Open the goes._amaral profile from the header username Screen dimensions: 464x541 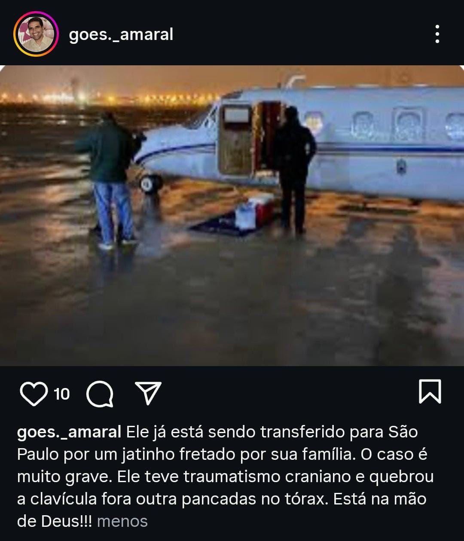click(121, 34)
